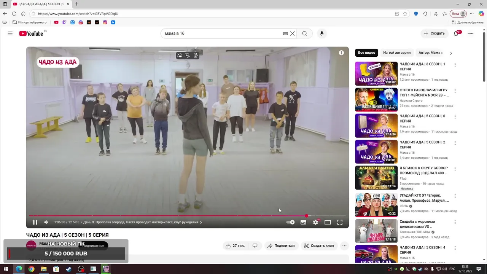Open the Телеканал ПЯТНИЦА channel link
487x274 pixels.
click(415, 232)
